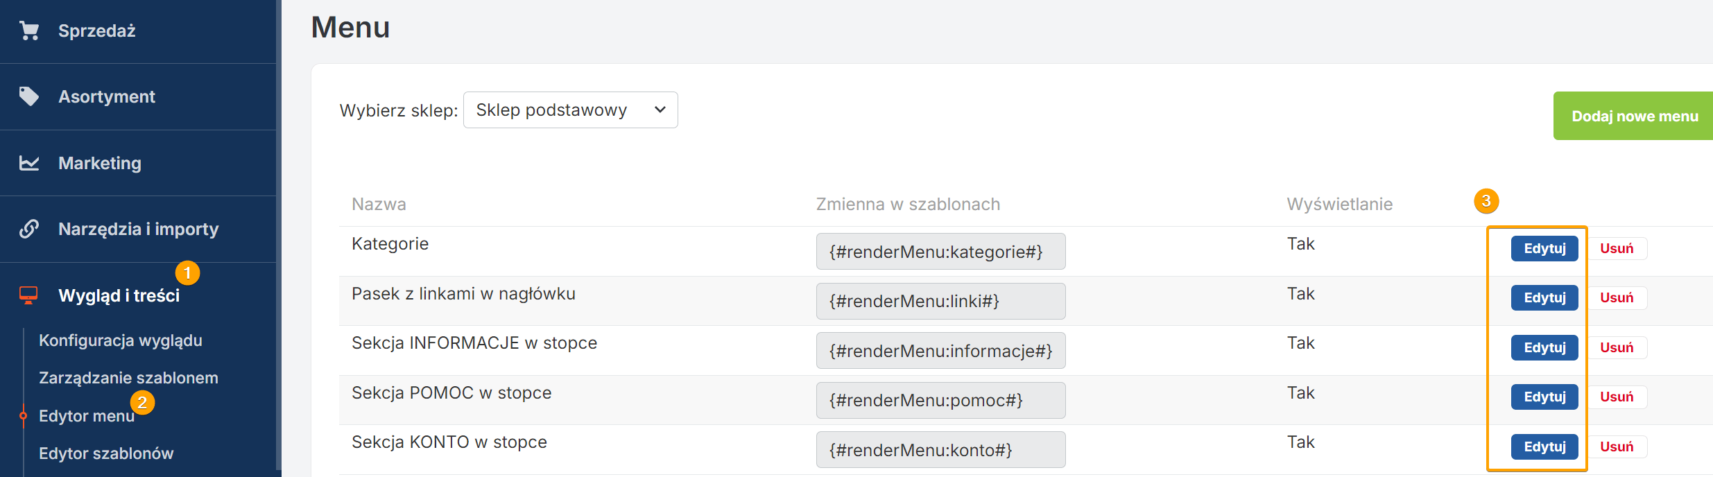The height and width of the screenshot is (477, 1713).
Task: Click the link icon for Narzędzia i importy
Action: click(x=29, y=229)
